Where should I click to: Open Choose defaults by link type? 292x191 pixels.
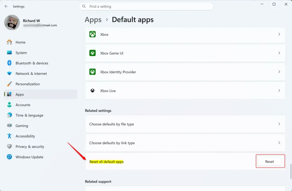(x=185, y=143)
